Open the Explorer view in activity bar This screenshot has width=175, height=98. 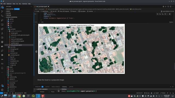coord(2,7)
